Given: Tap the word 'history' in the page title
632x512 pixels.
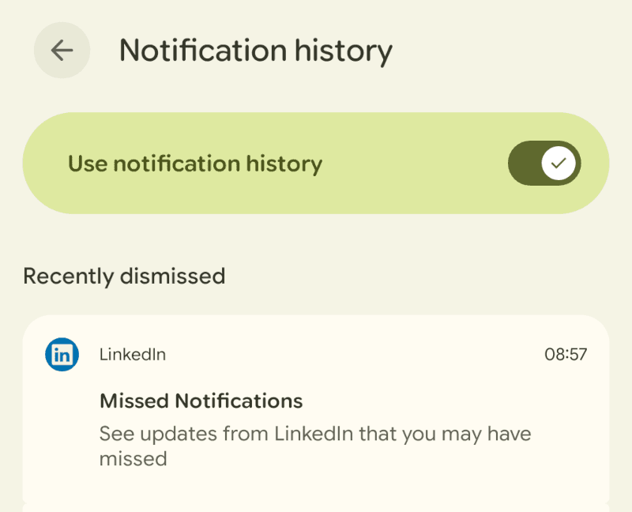Looking at the screenshot, I should tap(344, 51).
